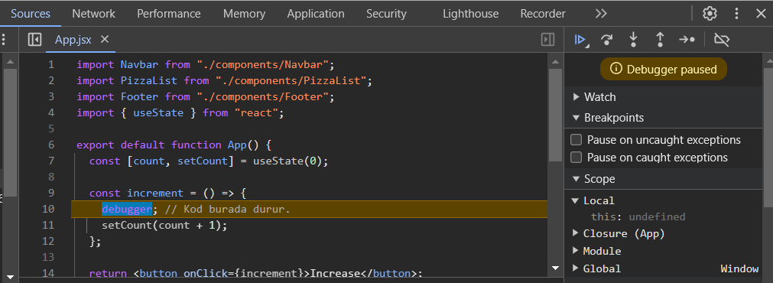Enable Pause on caught exceptions

[576, 158]
